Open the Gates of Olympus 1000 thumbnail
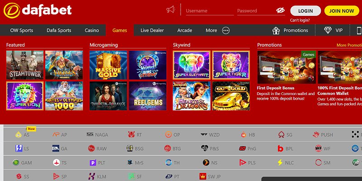This screenshot has width=362, height=181. point(63,96)
